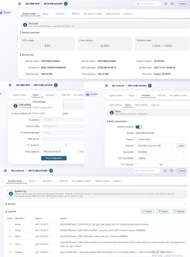The width and height of the screenshot is (190, 257).
Task: Turn off the wireless network switch
Action: [x=139, y=127]
